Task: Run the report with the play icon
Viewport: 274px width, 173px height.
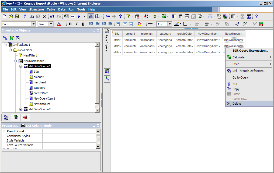Action: [79, 16]
